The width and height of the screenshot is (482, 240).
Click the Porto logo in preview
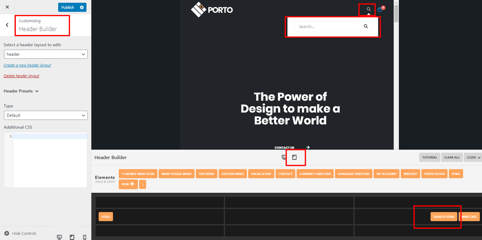(212, 9)
